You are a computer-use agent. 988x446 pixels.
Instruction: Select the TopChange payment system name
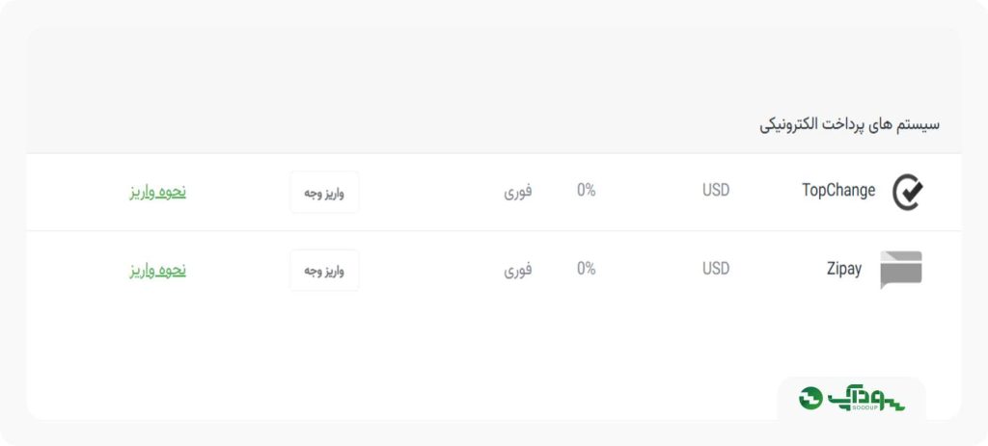pos(838,191)
